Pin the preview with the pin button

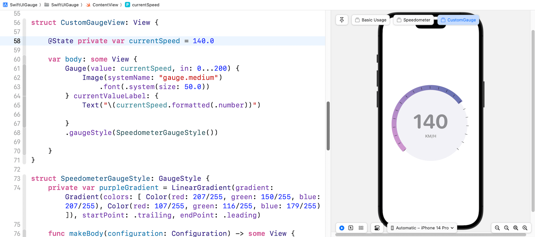[342, 20]
